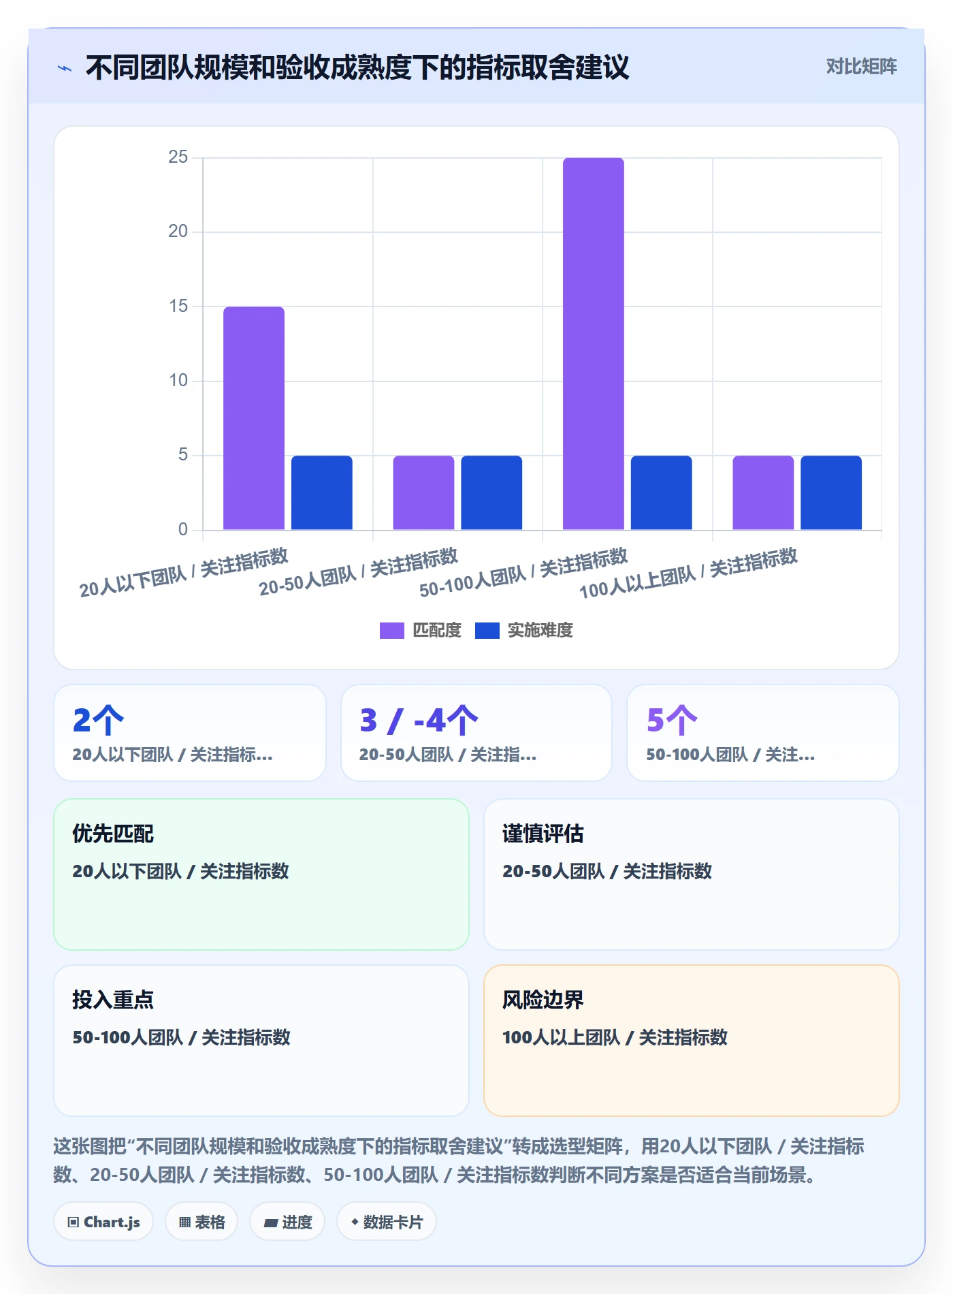This screenshot has width=953, height=1294.
Task: Open the 风险边界 orange card
Action: (692, 1041)
